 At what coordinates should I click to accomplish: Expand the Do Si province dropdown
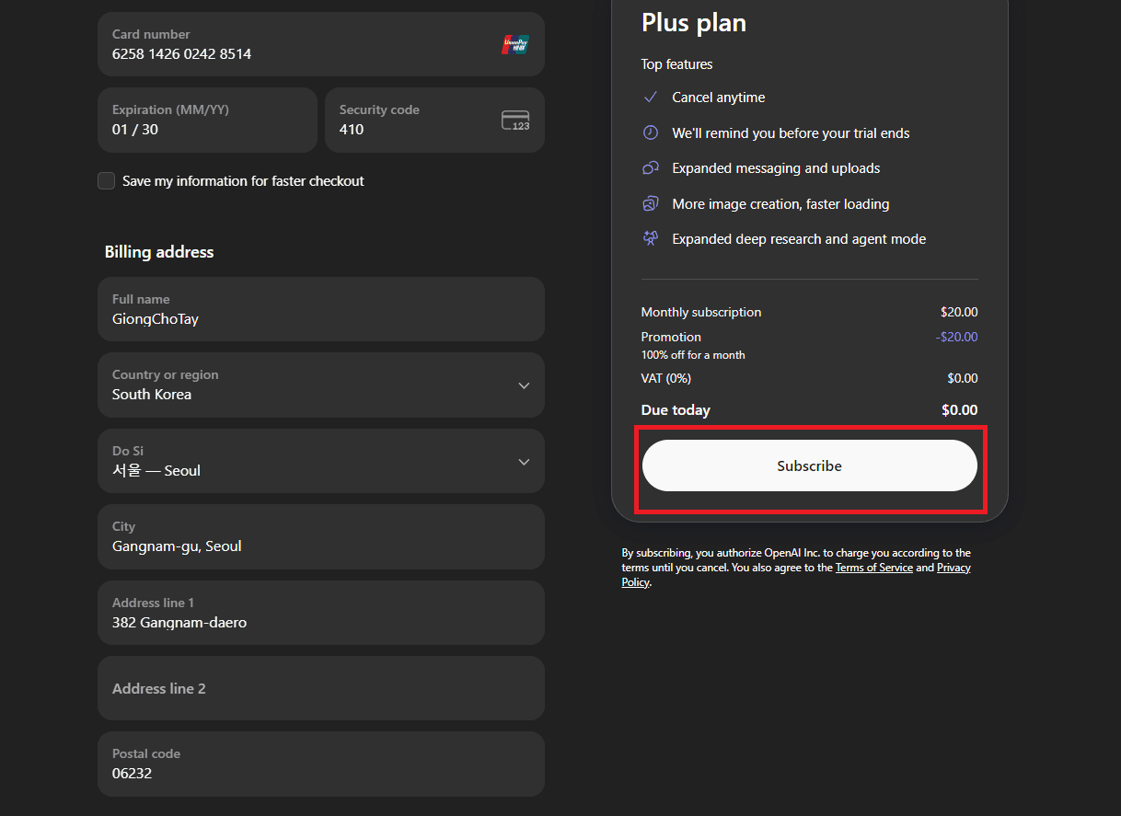pos(320,461)
